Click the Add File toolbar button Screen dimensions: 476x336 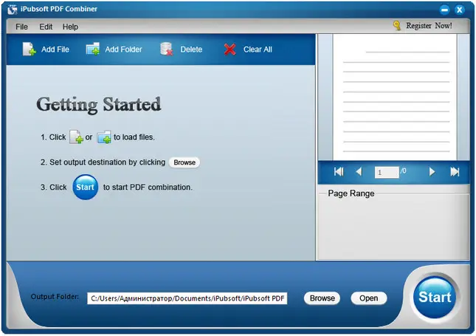click(x=46, y=49)
